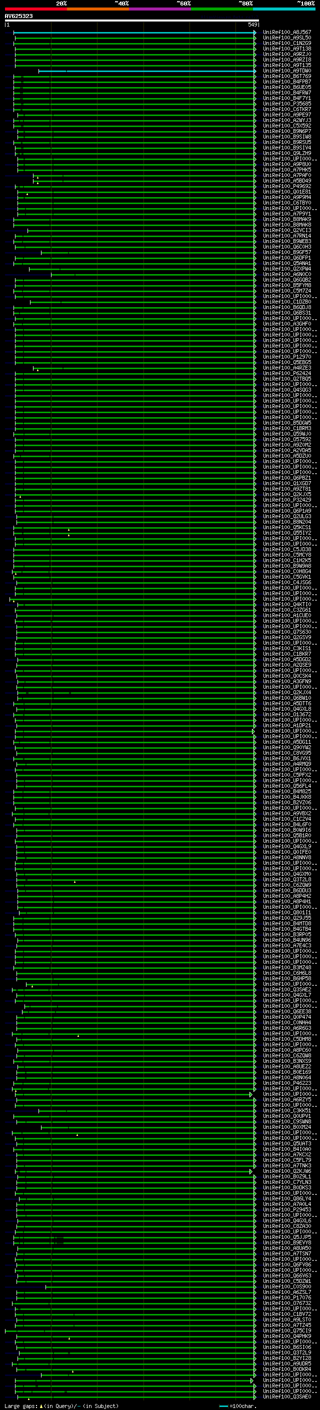Viewport: 320px width, 1410px height.
Task: Select hit label UniRef100_C6TKR7
Action: pyautogui.click(x=287, y=109)
